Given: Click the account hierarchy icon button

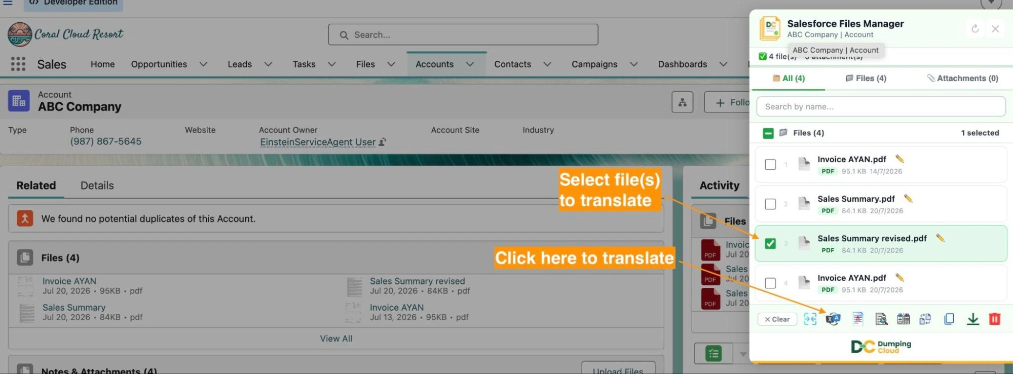Looking at the screenshot, I should [x=683, y=102].
